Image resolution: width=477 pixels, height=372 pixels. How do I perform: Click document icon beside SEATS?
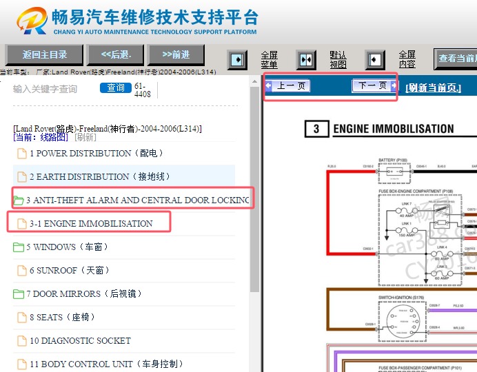coord(22,318)
